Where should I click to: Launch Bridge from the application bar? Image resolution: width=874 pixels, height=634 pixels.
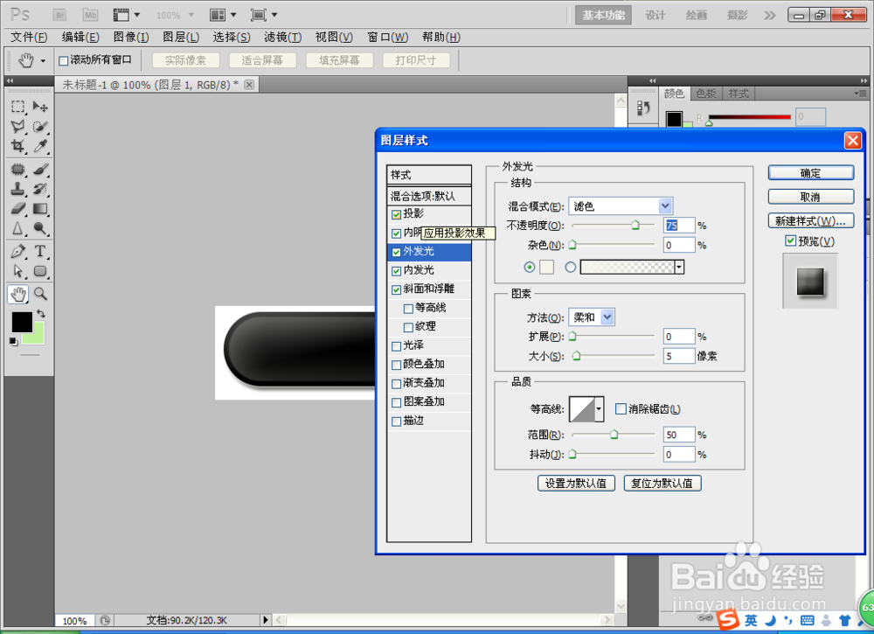(59, 15)
